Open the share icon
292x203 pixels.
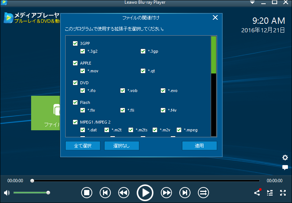pos(258,192)
